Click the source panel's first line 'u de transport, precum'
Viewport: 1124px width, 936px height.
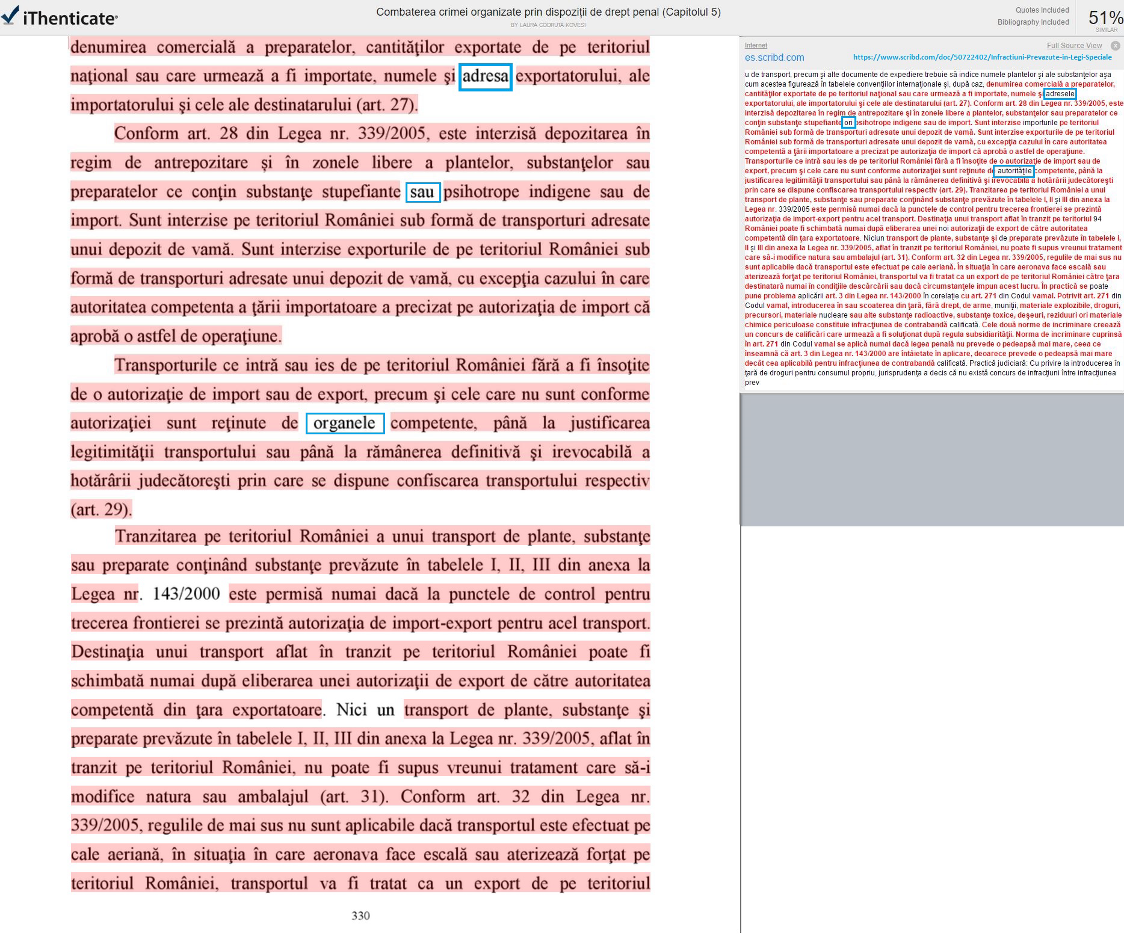pyautogui.click(x=928, y=75)
